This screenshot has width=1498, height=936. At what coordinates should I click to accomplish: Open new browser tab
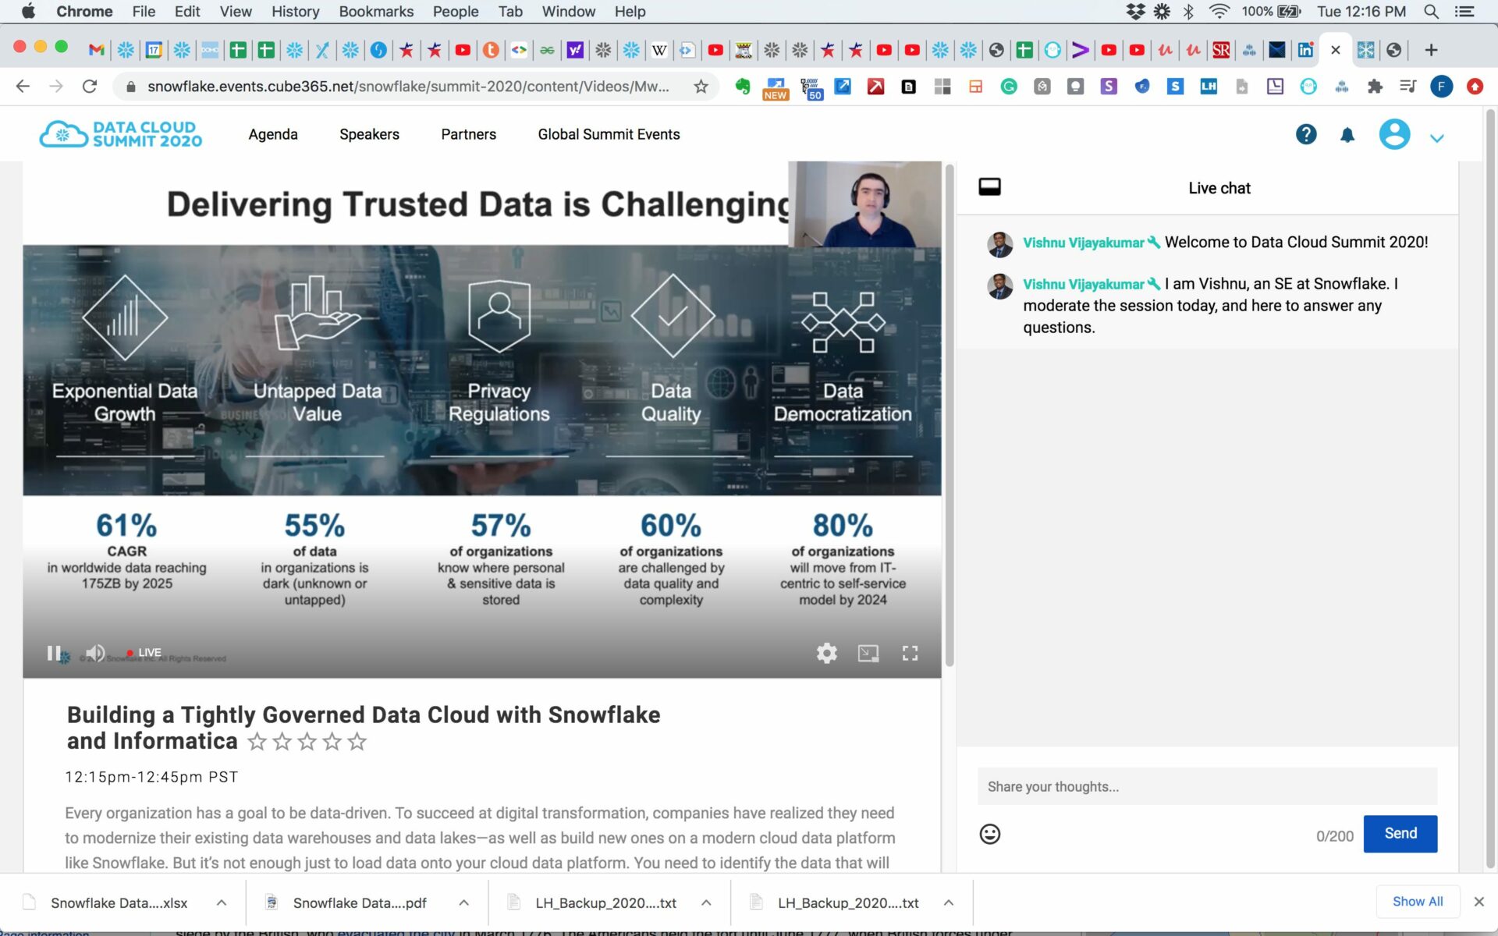tap(1431, 50)
